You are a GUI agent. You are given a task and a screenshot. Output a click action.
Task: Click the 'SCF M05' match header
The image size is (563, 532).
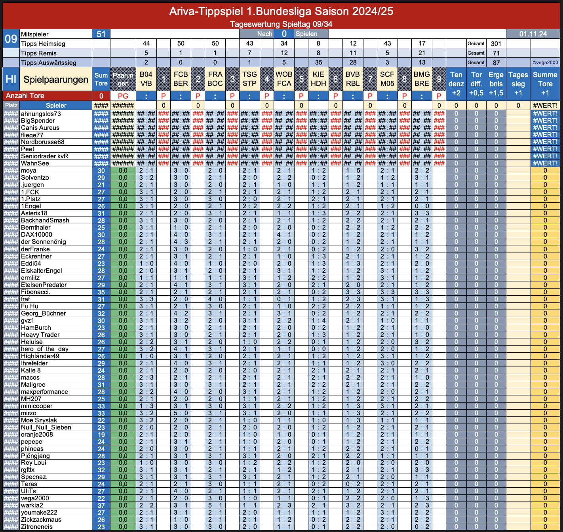[387, 79]
